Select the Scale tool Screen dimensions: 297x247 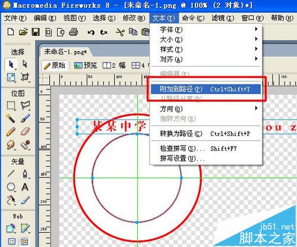(x=11, y=77)
